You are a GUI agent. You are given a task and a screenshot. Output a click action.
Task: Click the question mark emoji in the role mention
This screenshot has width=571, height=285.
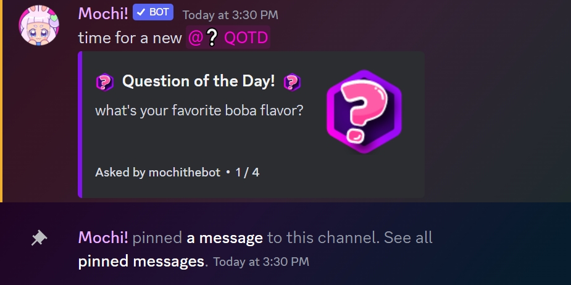(x=212, y=38)
